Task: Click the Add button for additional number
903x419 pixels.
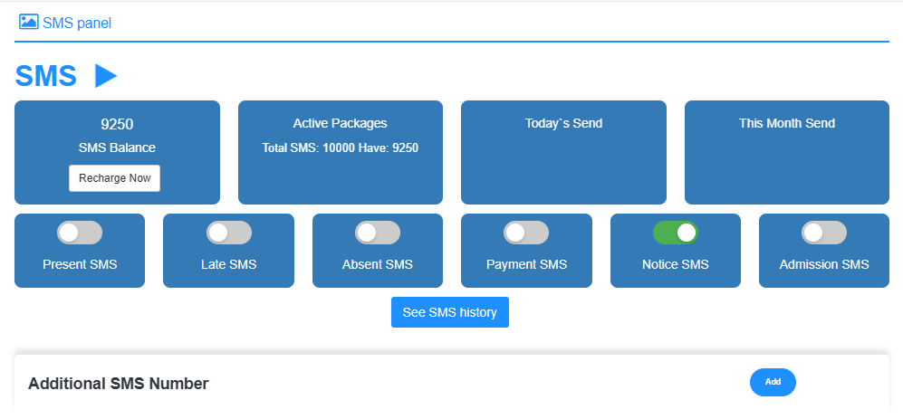Action: [773, 382]
